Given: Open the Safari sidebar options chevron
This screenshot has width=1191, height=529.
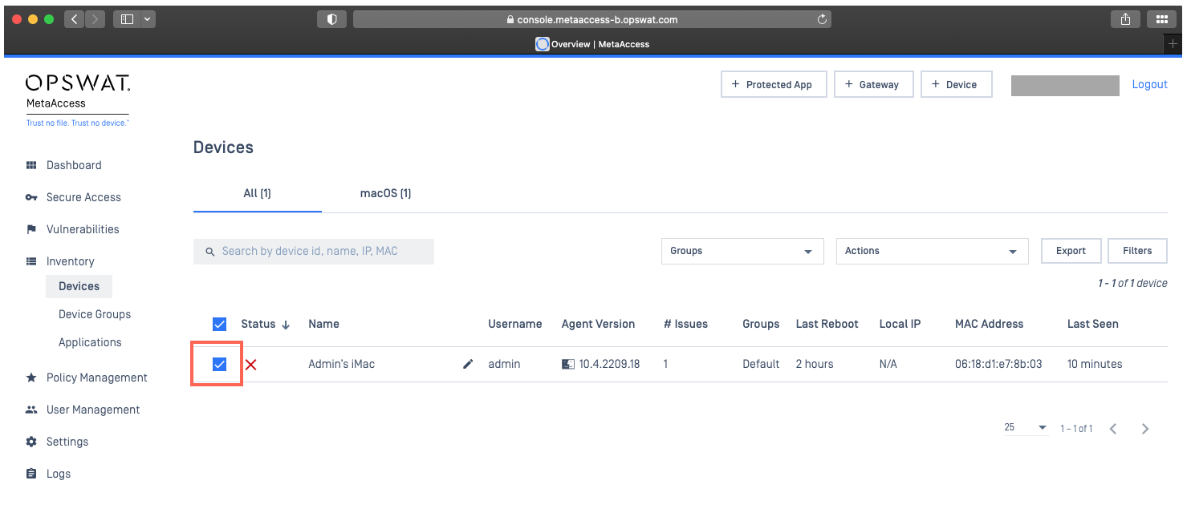Looking at the screenshot, I should [x=148, y=19].
